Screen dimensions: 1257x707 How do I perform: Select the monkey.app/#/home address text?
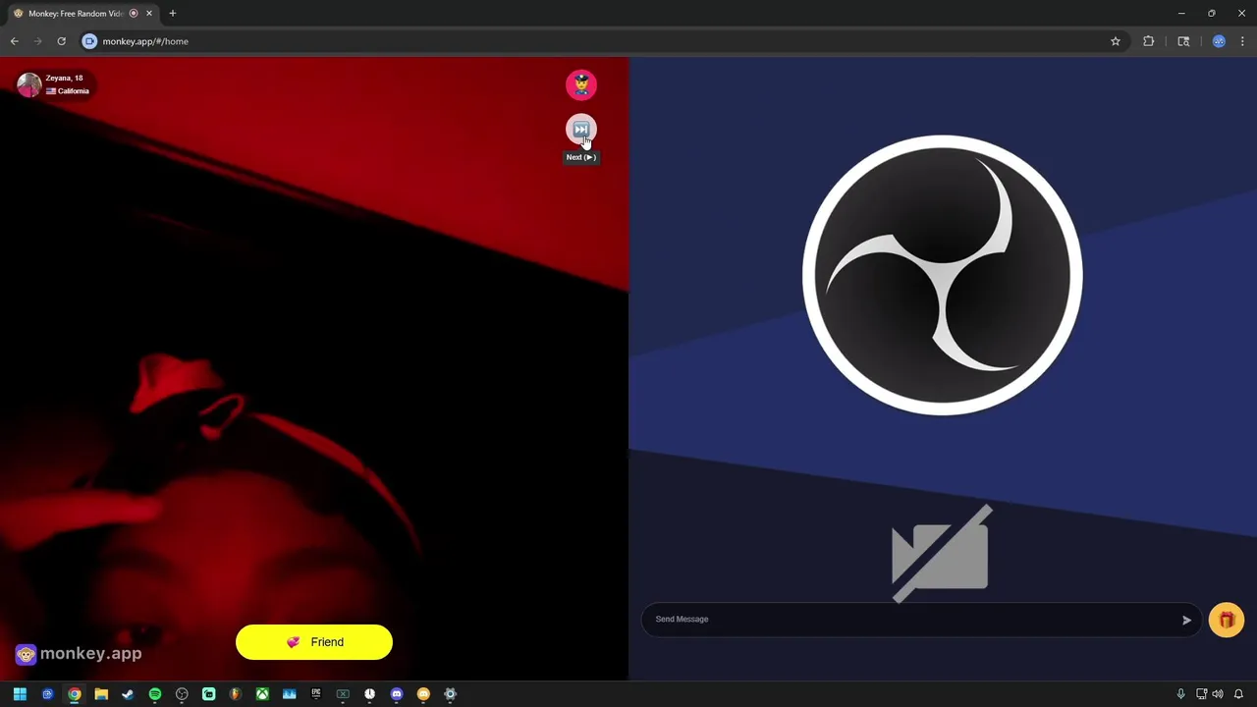pos(145,41)
